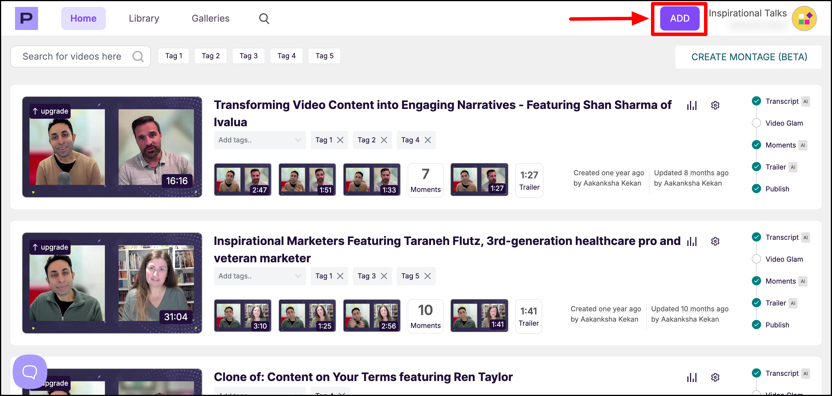This screenshot has width=832, height=396.
Task: Switch to the Library tab
Action: [x=144, y=18]
